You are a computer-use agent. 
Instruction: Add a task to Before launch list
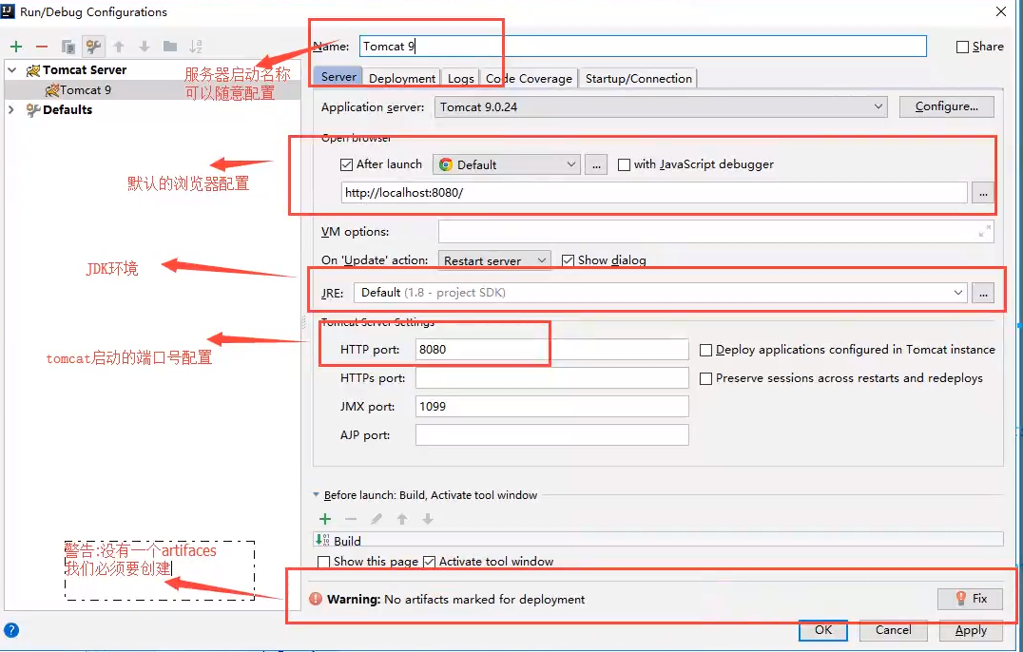point(324,518)
